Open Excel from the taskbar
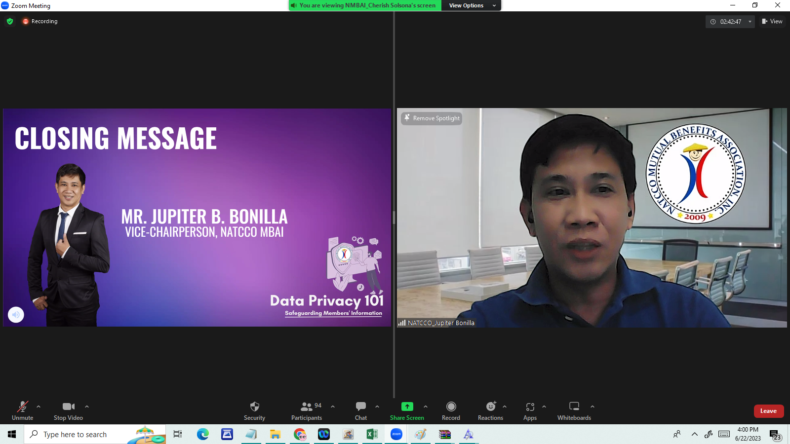 pos(372,434)
